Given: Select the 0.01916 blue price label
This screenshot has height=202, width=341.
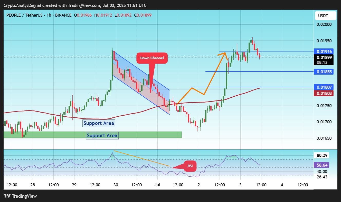Looking at the screenshot, I should pos(324,52).
